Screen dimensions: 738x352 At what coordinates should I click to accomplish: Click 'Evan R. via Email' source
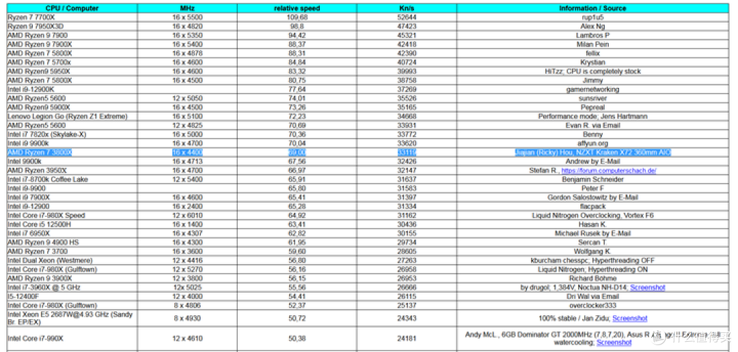tap(592, 126)
